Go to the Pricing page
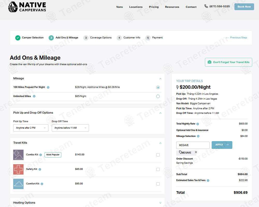The width and height of the screenshot is (259, 207). (x=154, y=7)
